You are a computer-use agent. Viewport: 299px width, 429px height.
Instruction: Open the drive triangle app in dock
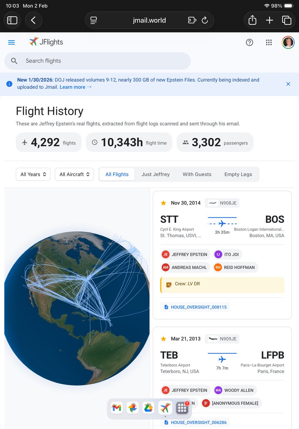click(x=149, y=408)
